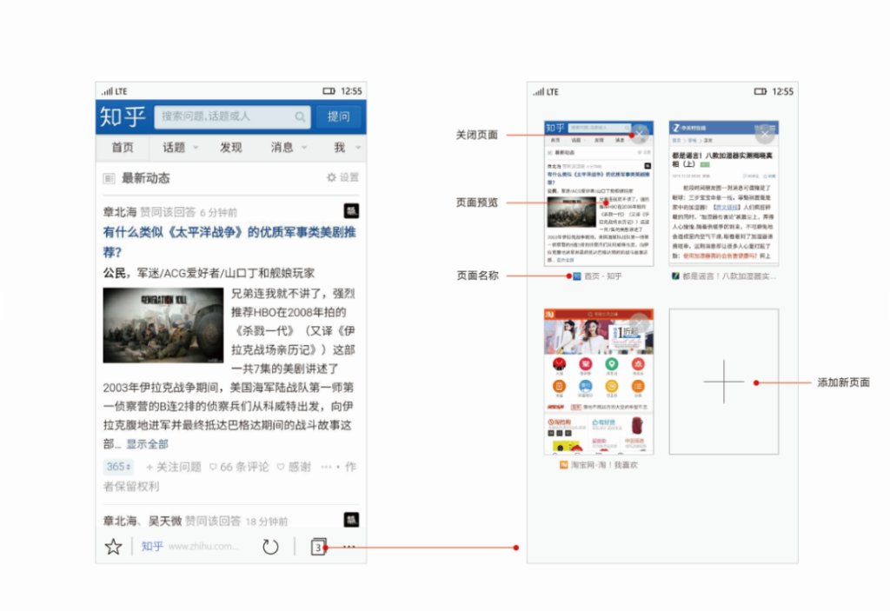Add a new page with plus tile
The image size is (890, 611).
tap(723, 382)
